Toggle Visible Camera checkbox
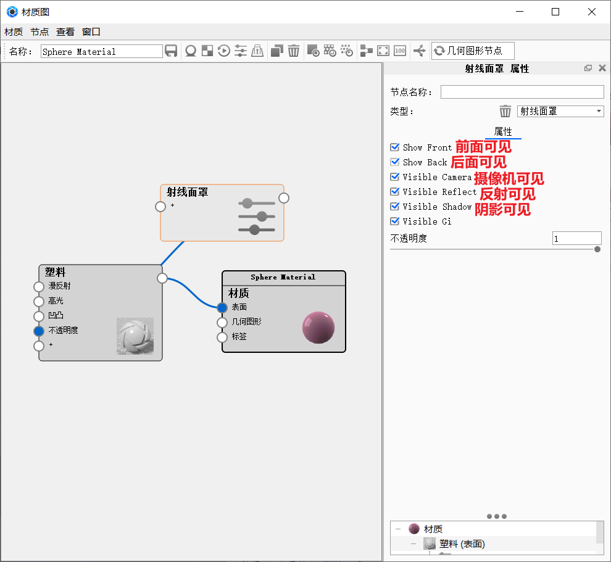611x562 pixels. [x=395, y=177]
